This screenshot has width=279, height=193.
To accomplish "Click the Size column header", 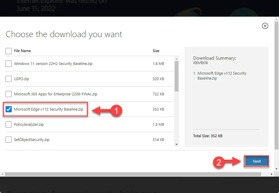I will 156,51.
